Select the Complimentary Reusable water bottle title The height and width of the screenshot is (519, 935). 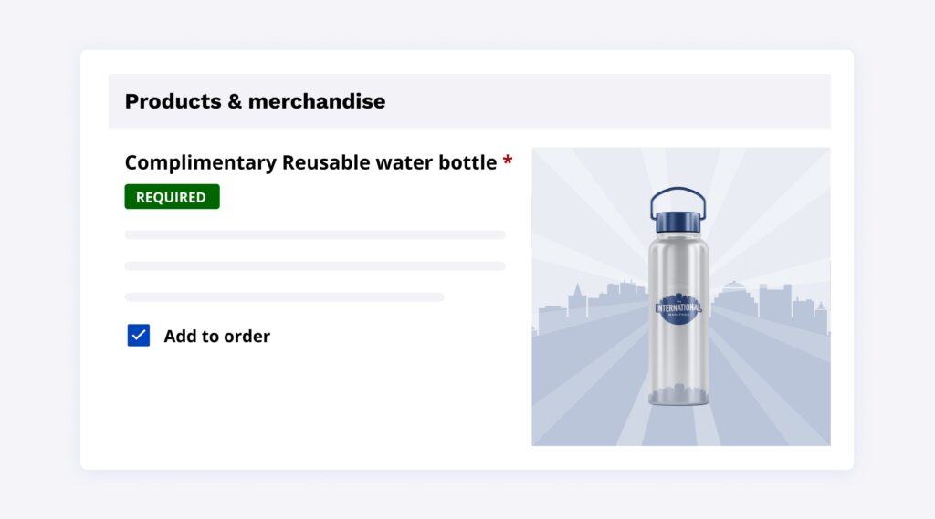(x=310, y=163)
